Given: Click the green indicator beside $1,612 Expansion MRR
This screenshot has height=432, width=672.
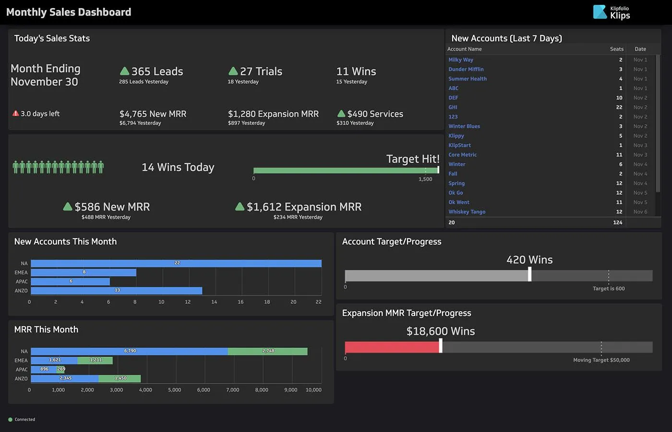Looking at the screenshot, I should [x=240, y=206].
